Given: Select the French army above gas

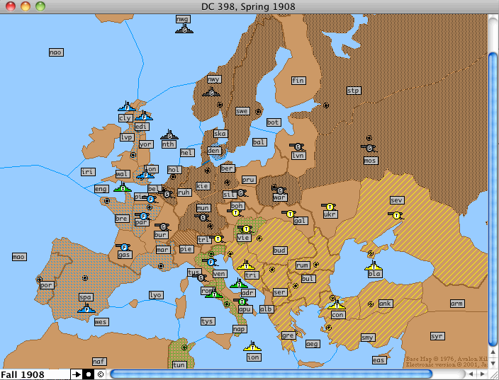Looking at the screenshot, I should click(124, 247).
